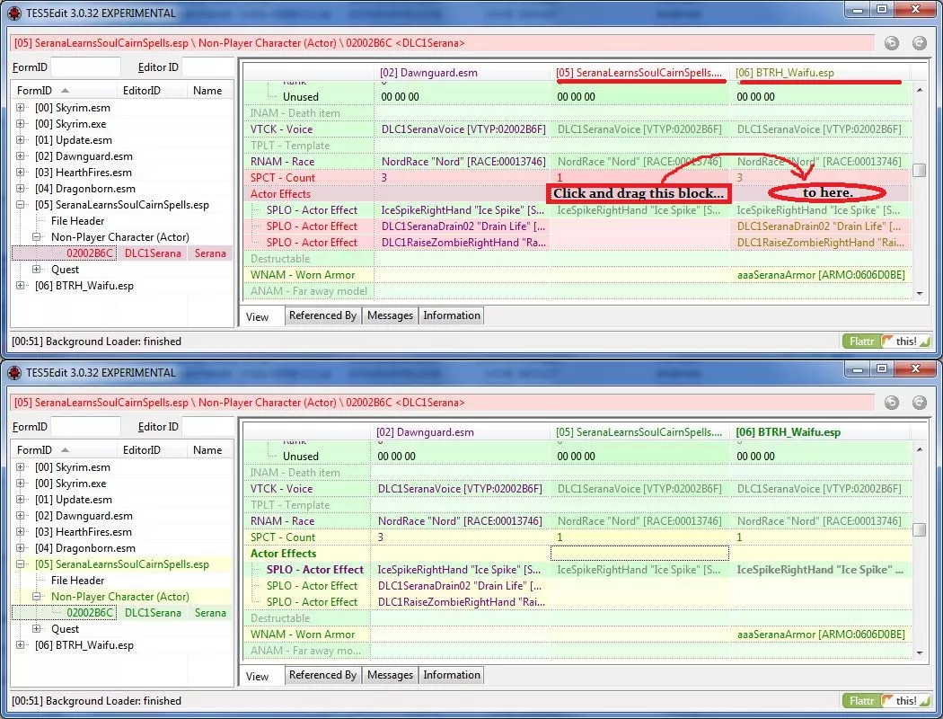943x719 pixels.
Task: Expand Dawnguard.esm in the top window tree
Action: coord(21,156)
